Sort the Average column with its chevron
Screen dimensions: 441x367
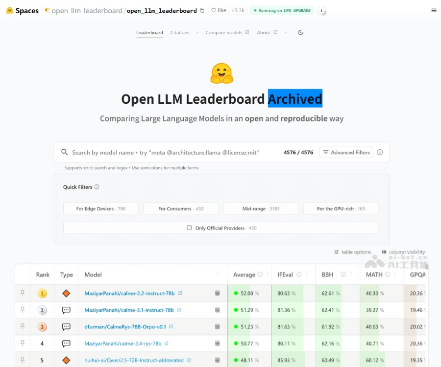(268, 275)
